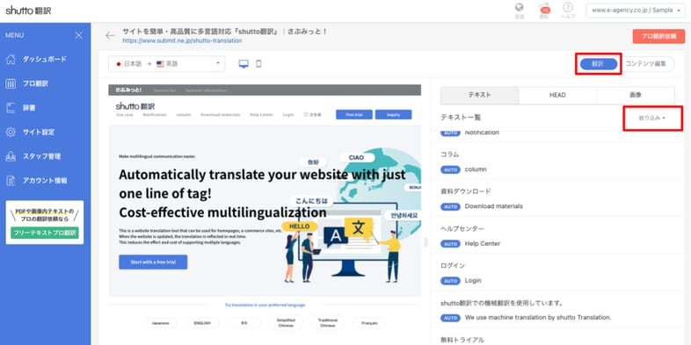Select the 'Help Center' translation text

point(483,244)
